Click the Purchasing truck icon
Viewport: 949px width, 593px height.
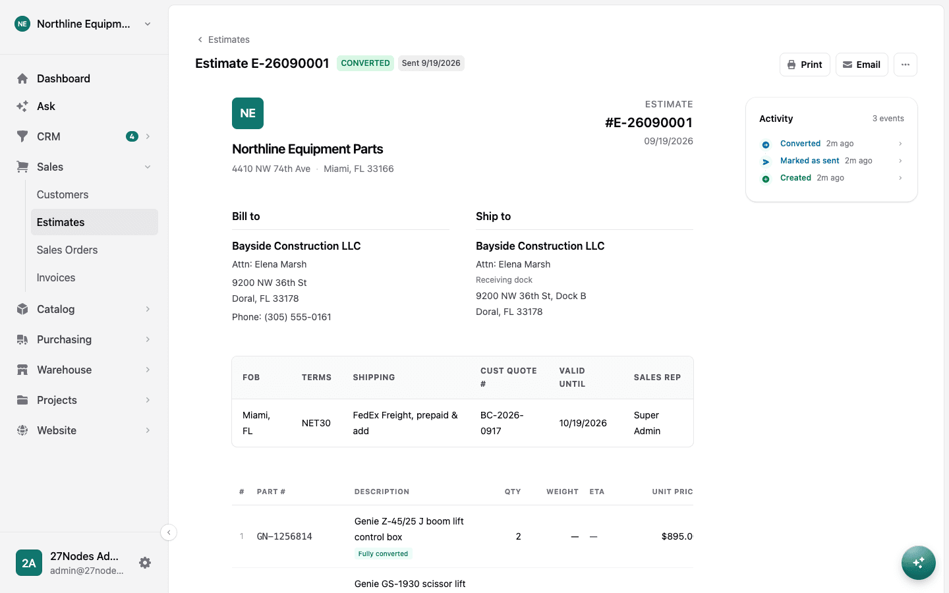point(22,339)
